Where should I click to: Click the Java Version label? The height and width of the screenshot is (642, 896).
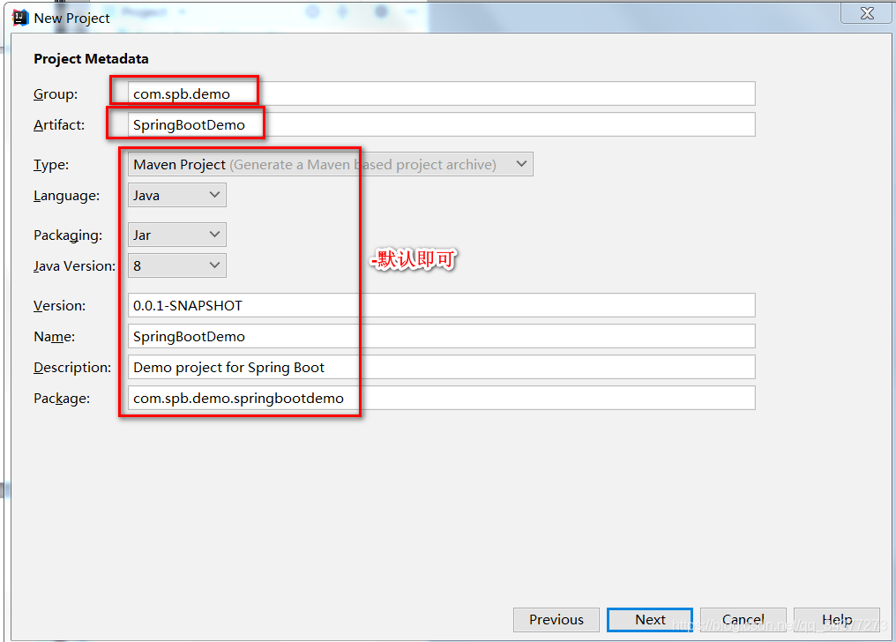[x=74, y=266]
